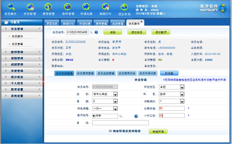Click the 听课扣费 toolbar icon
This screenshot has width=232, height=144.
pyautogui.click(x=86, y=7)
